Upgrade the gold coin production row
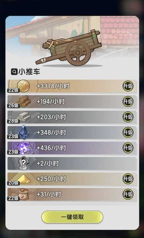 128,86
